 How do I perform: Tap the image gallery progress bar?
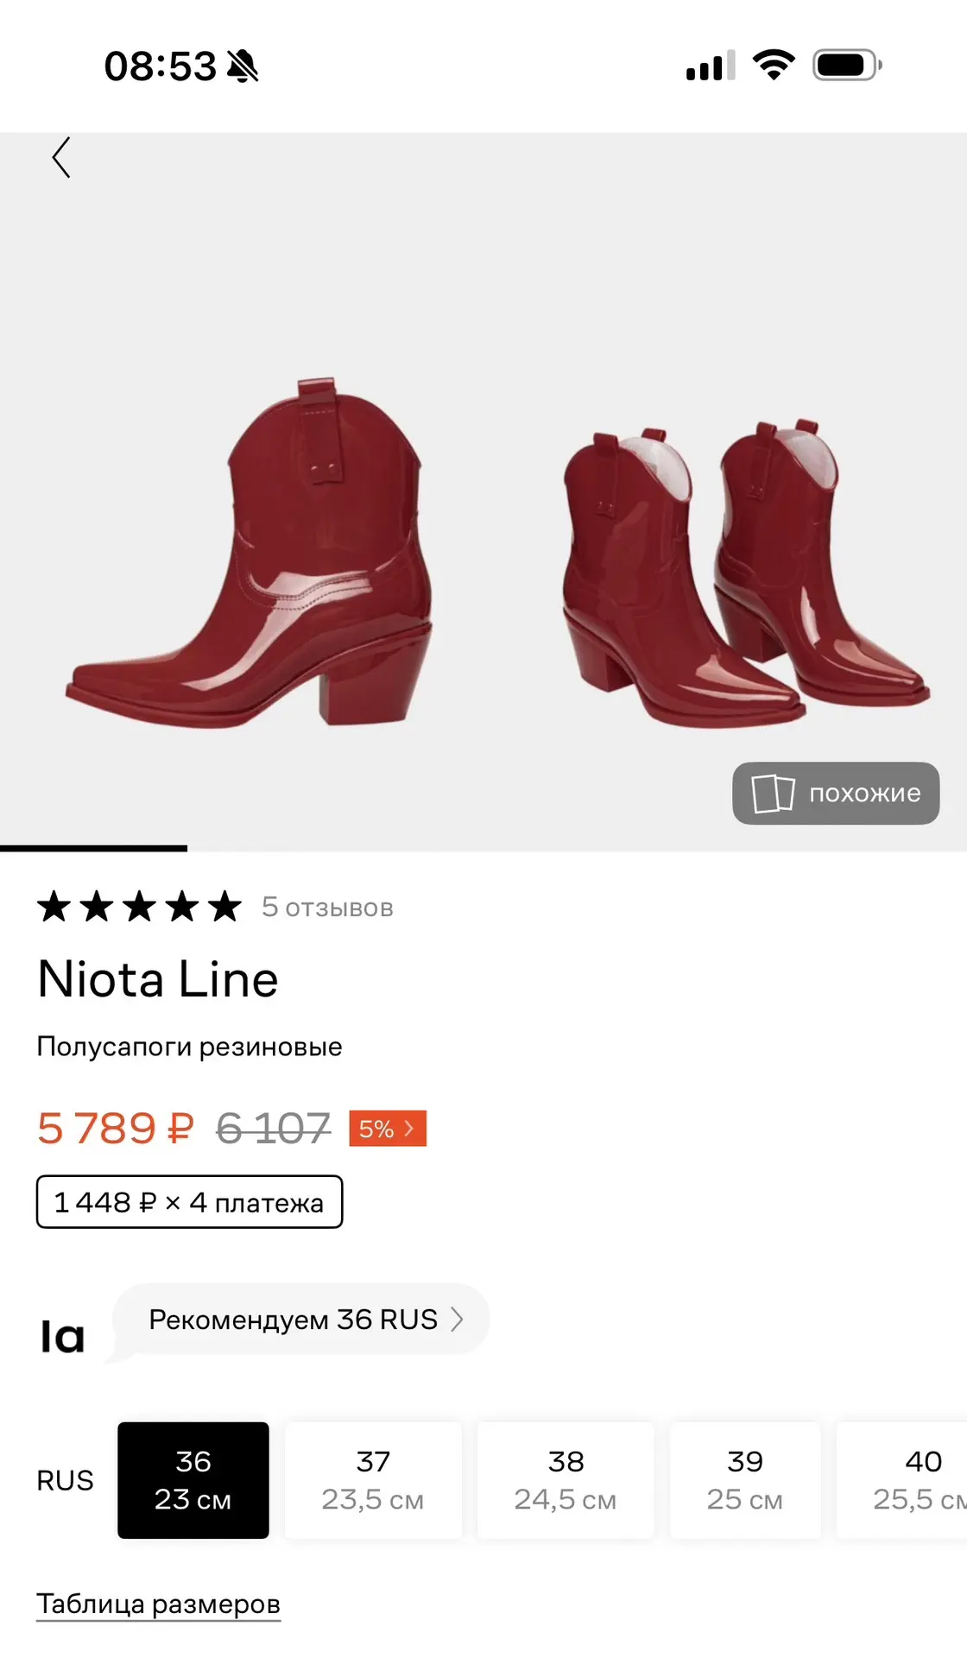(483, 849)
